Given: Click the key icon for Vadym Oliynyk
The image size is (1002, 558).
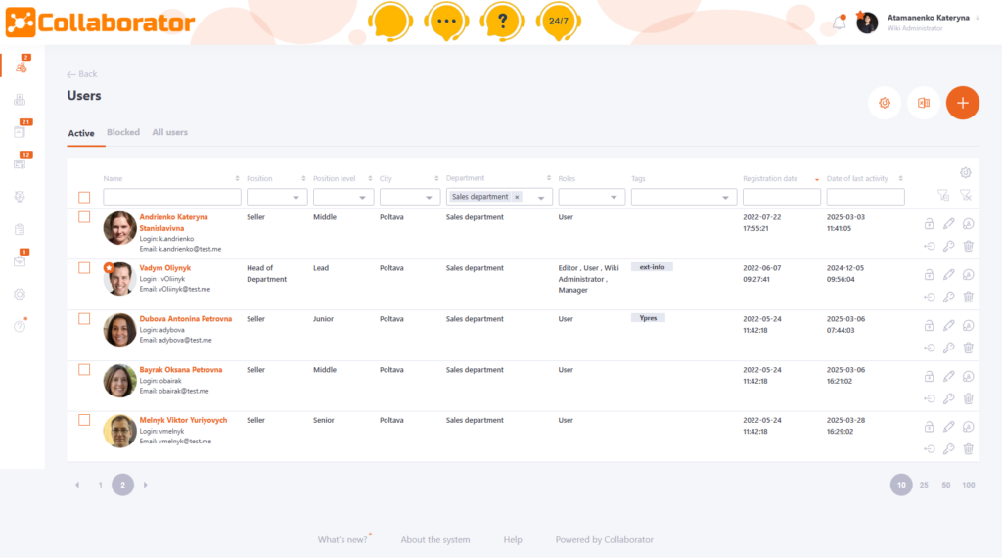Looking at the screenshot, I should [949, 297].
